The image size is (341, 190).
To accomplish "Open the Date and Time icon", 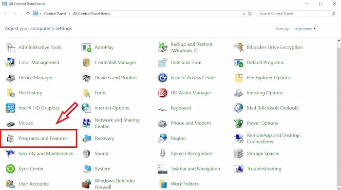I will point(162,63).
